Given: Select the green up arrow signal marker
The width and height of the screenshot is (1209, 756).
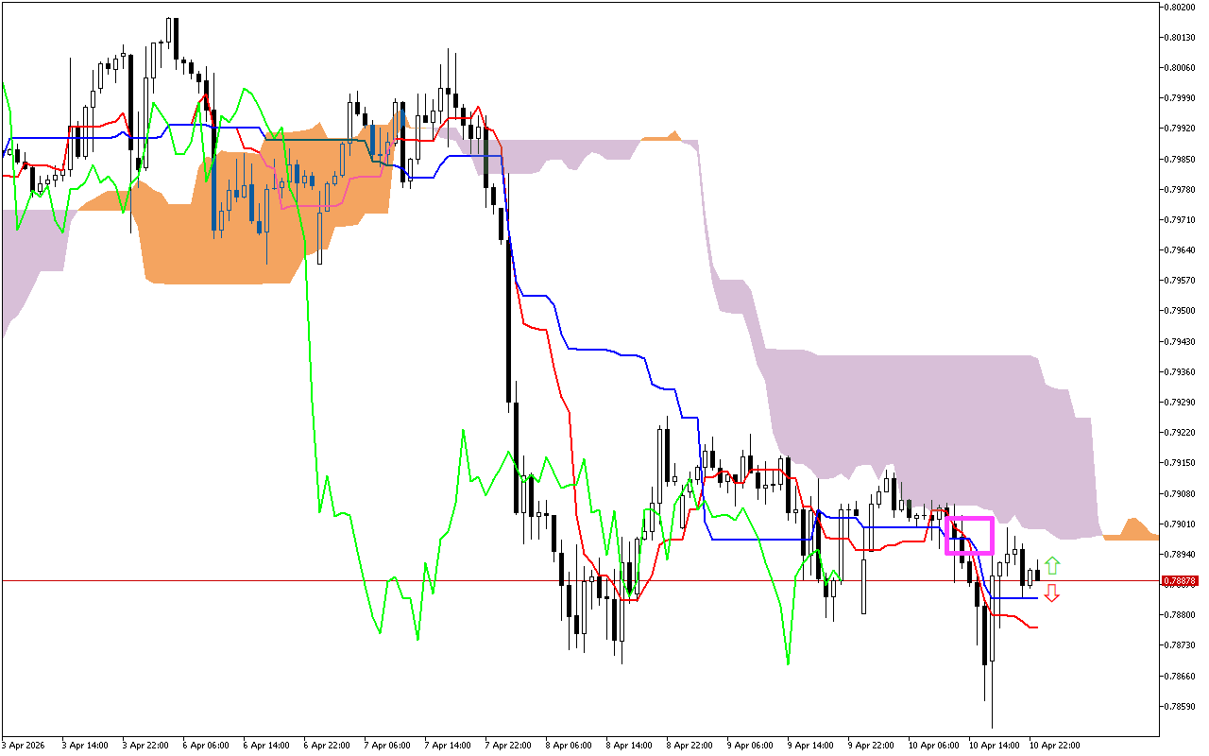Looking at the screenshot, I should coord(1053,565).
